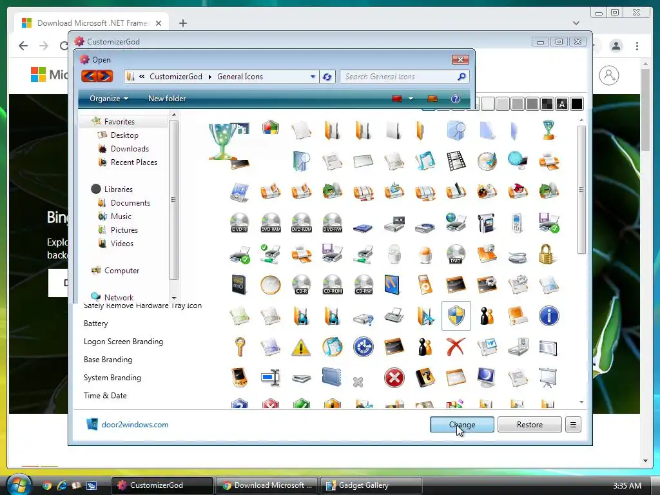Viewport: 660px width, 495px height.
Task: Choose the golden key icon
Action: click(x=240, y=347)
